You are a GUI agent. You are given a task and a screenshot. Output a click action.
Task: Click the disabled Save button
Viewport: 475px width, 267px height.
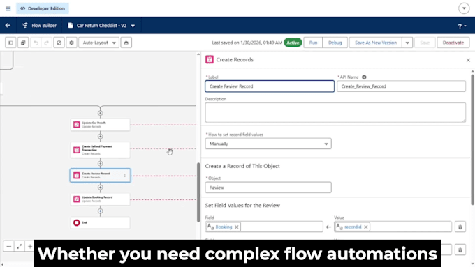(x=425, y=43)
